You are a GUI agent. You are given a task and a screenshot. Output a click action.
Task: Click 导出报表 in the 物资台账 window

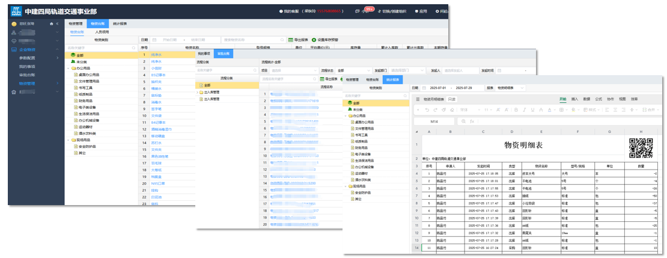click(298, 40)
